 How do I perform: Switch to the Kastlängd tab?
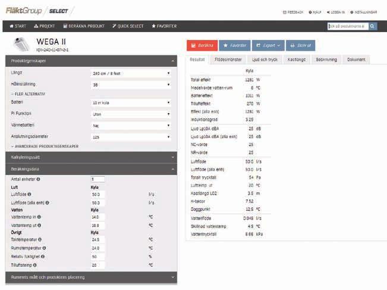tap(297, 60)
